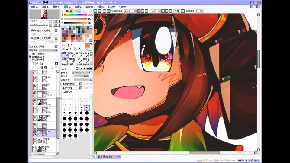Select the 选择笔 selection pen tool
The image size is (290, 163).
[65, 60]
